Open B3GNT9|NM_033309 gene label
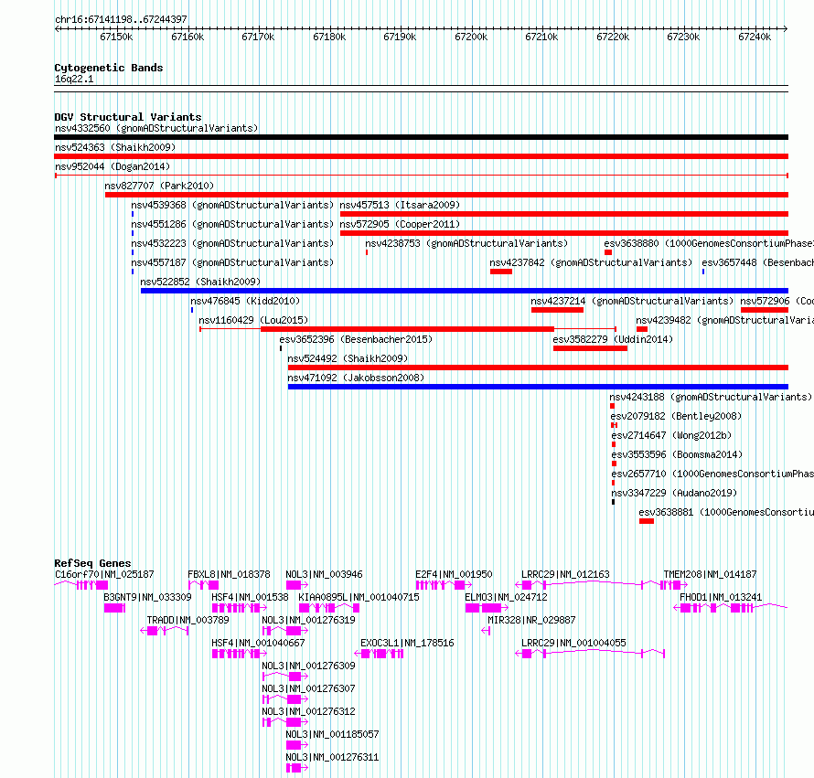814x778 pixels. (x=147, y=597)
